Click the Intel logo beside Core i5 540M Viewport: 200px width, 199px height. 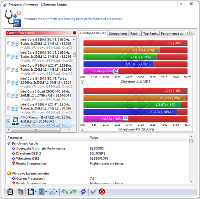[15, 43]
